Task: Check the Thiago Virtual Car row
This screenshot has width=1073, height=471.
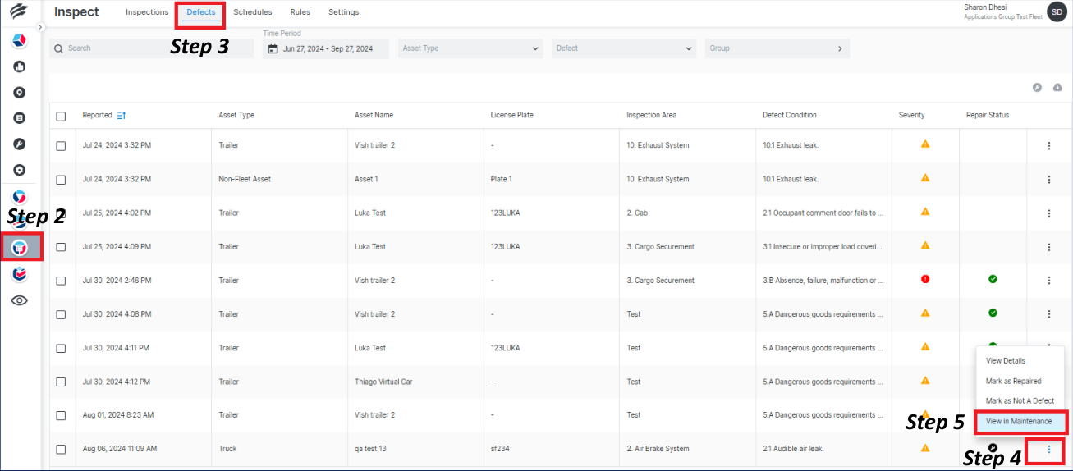Action: [61, 382]
